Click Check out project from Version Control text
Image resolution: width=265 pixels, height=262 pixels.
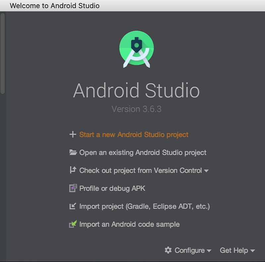pyautogui.click(x=140, y=170)
